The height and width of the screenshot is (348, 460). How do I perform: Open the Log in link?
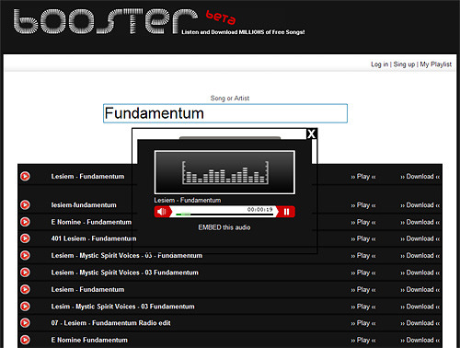tap(379, 64)
